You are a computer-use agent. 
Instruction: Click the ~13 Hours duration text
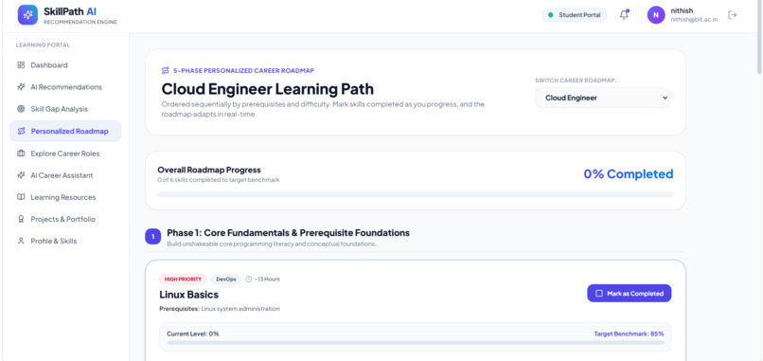click(x=267, y=280)
